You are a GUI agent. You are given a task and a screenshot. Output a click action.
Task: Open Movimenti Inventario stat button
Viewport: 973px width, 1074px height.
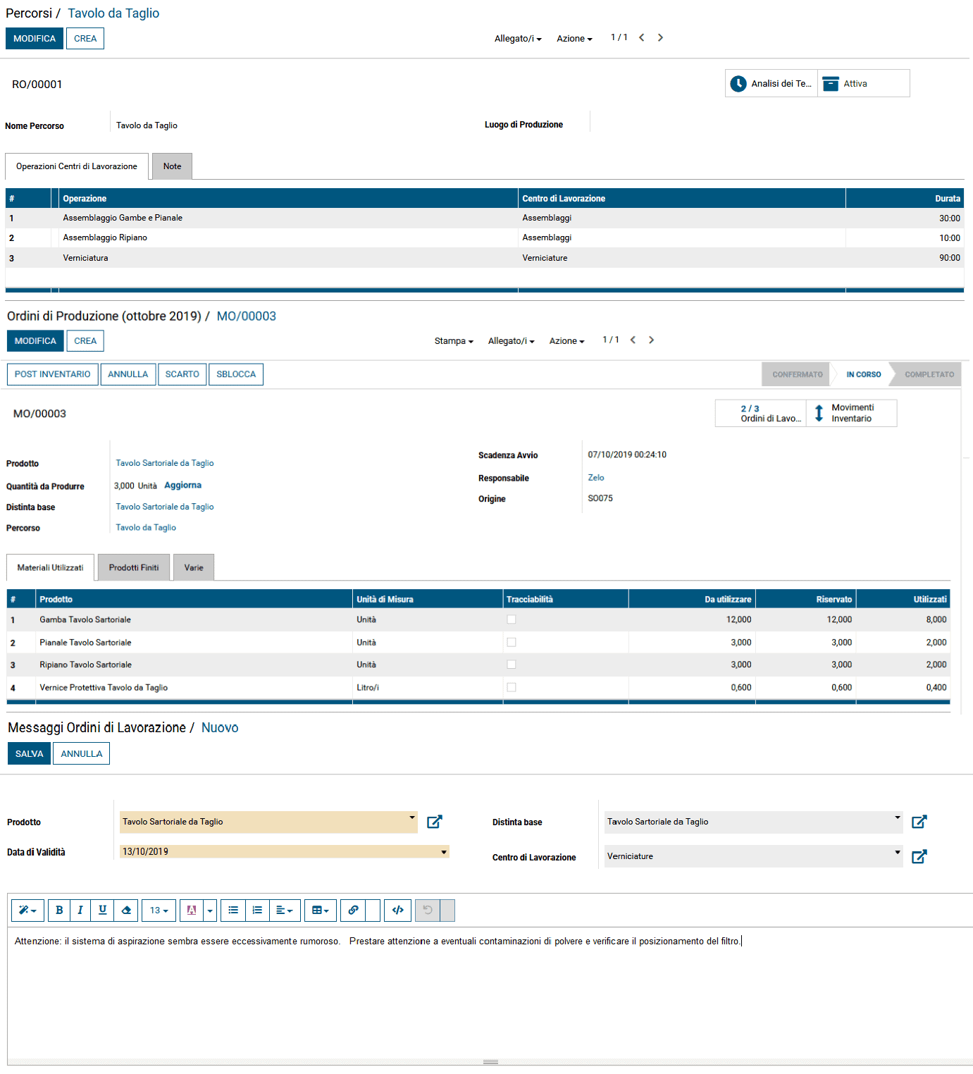852,413
